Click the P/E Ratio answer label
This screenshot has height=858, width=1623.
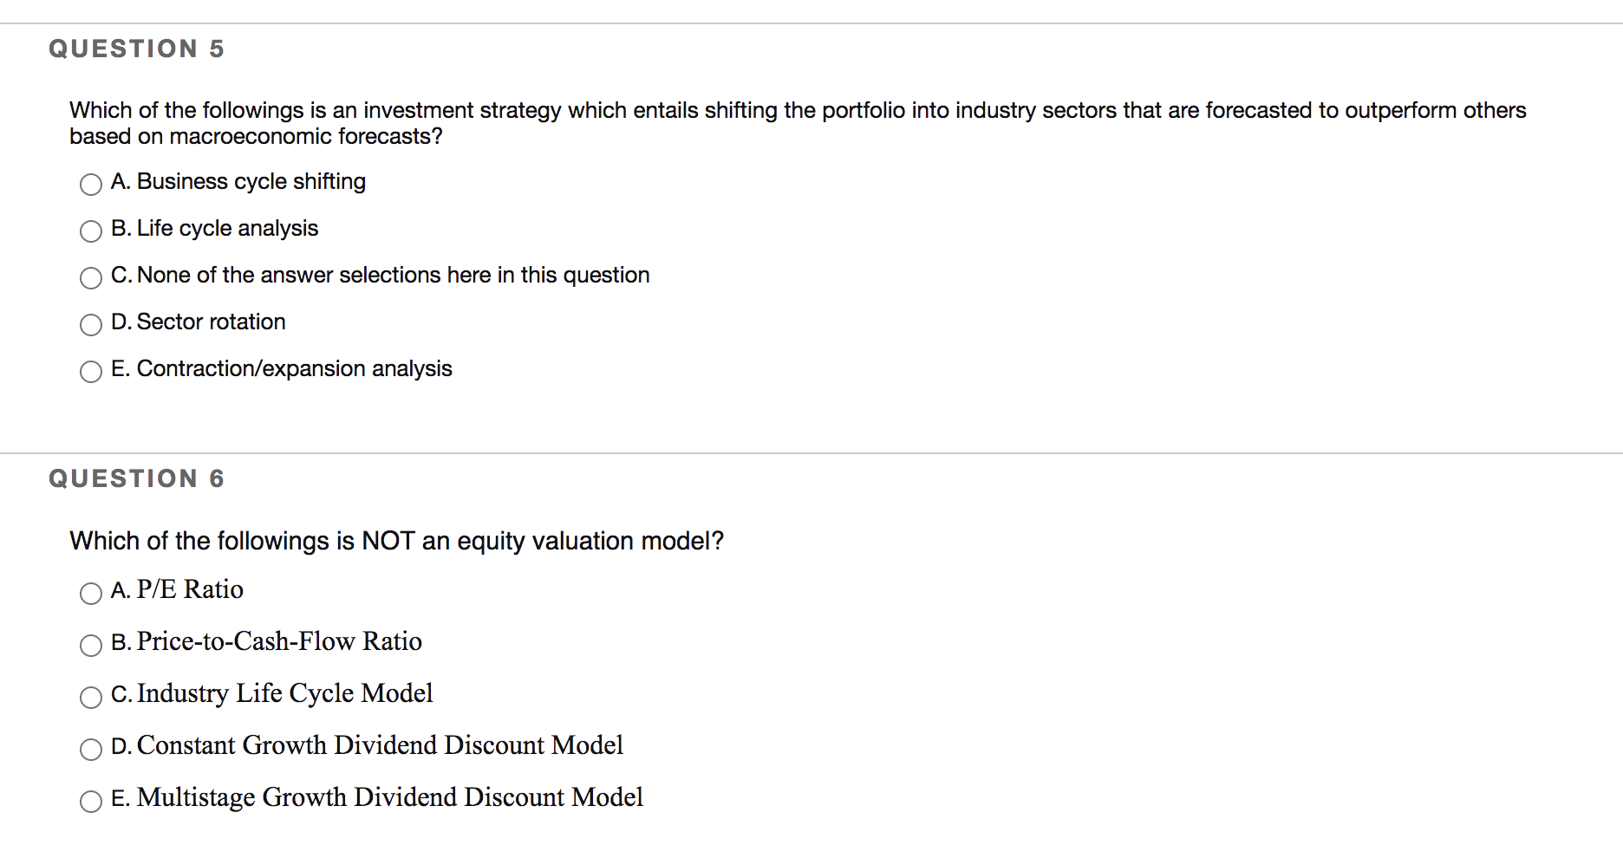[x=190, y=589]
